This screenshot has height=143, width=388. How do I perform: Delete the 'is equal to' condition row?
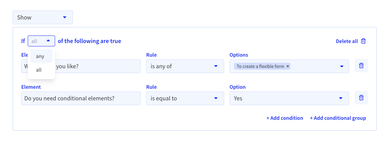(361, 98)
